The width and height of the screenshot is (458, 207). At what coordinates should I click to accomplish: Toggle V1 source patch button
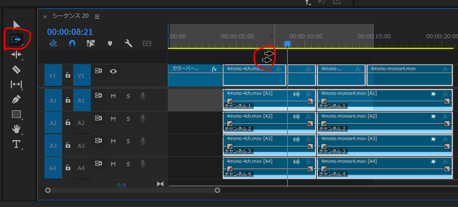(x=53, y=75)
